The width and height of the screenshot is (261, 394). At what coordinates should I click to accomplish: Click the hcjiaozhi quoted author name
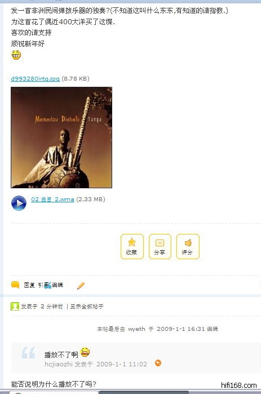59,364
